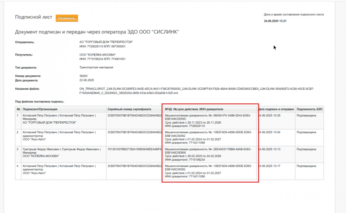Image resolution: width=346 pixels, height=213 pixels.
Task: Select the recipient's ИНН 7715196234 КПП 774901001 line
Action: tap(102, 59)
